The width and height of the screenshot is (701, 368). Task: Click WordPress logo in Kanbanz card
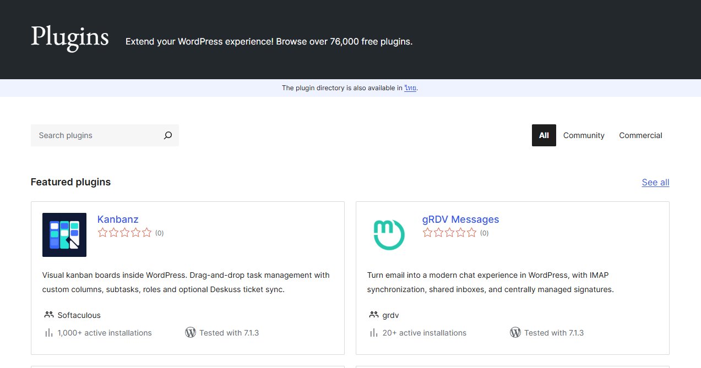(x=191, y=332)
